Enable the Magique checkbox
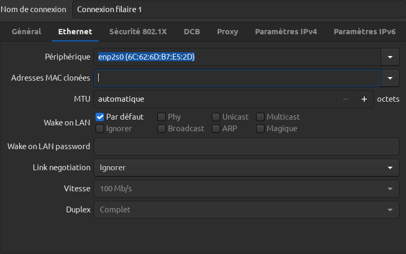Screen dimensions: 406x254 click(x=260, y=129)
